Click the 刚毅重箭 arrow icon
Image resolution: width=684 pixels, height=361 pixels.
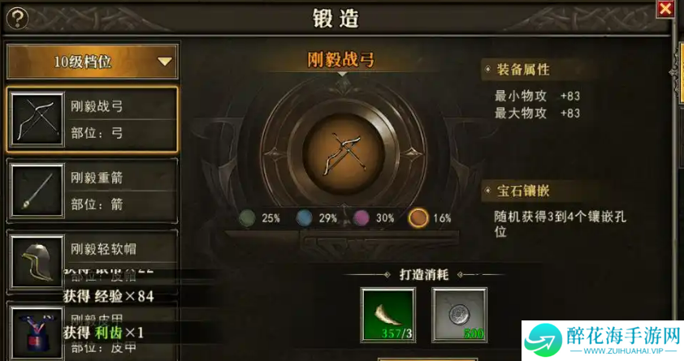coord(37,191)
